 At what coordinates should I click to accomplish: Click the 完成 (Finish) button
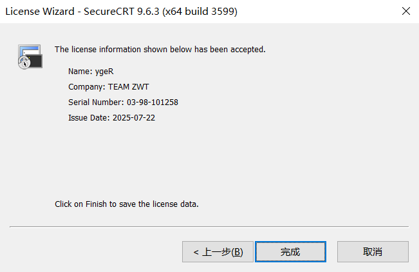(290, 251)
